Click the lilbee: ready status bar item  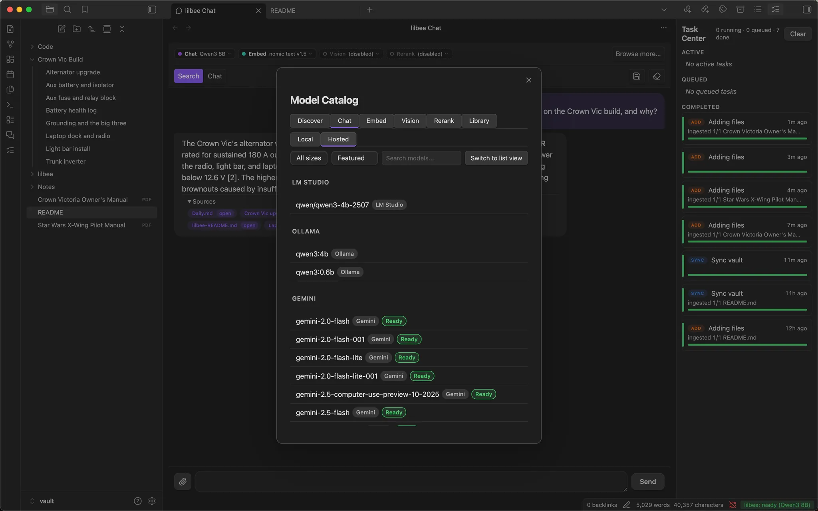pos(777,505)
